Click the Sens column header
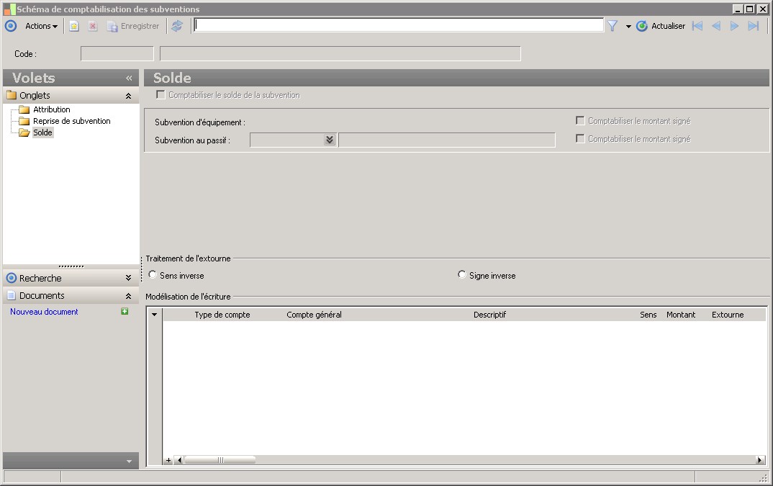 click(648, 315)
